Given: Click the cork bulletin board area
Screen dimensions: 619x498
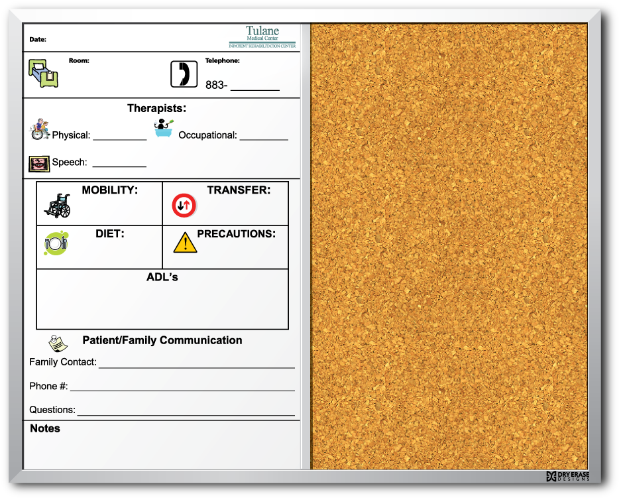Looking at the screenshot, I should 449,246.
